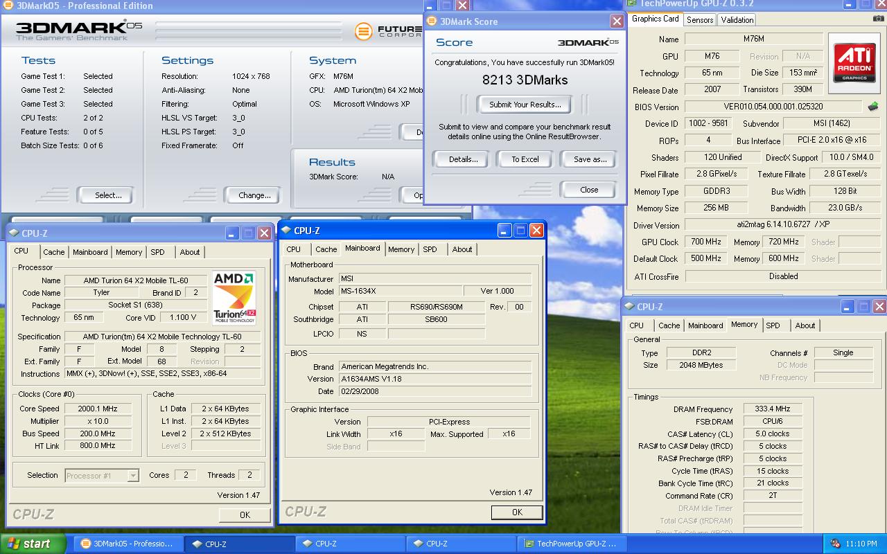
Task: Open Cache tab in CPU-Z Mainboard window
Action: point(326,249)
